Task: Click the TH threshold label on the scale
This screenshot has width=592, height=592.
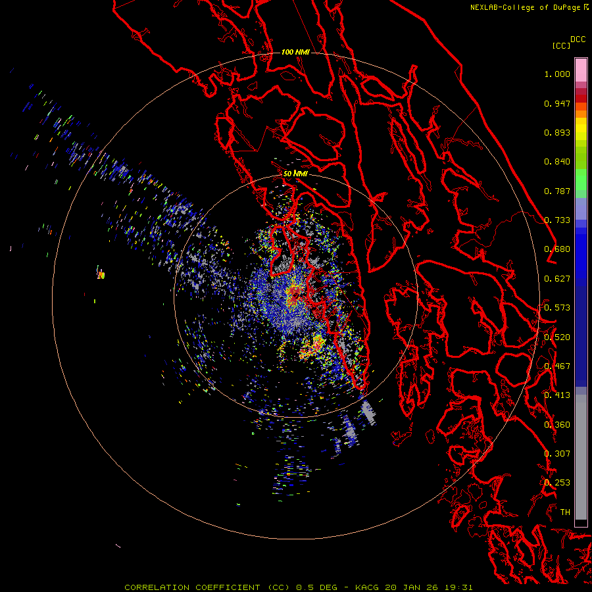Action: point(565,512)
